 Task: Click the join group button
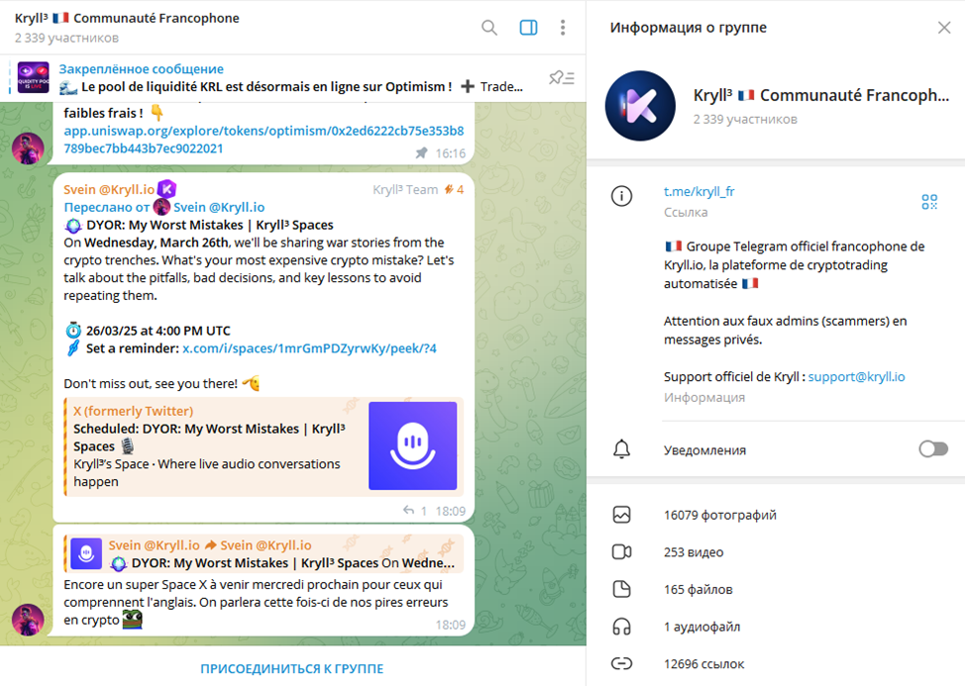[x=291, y=668]
